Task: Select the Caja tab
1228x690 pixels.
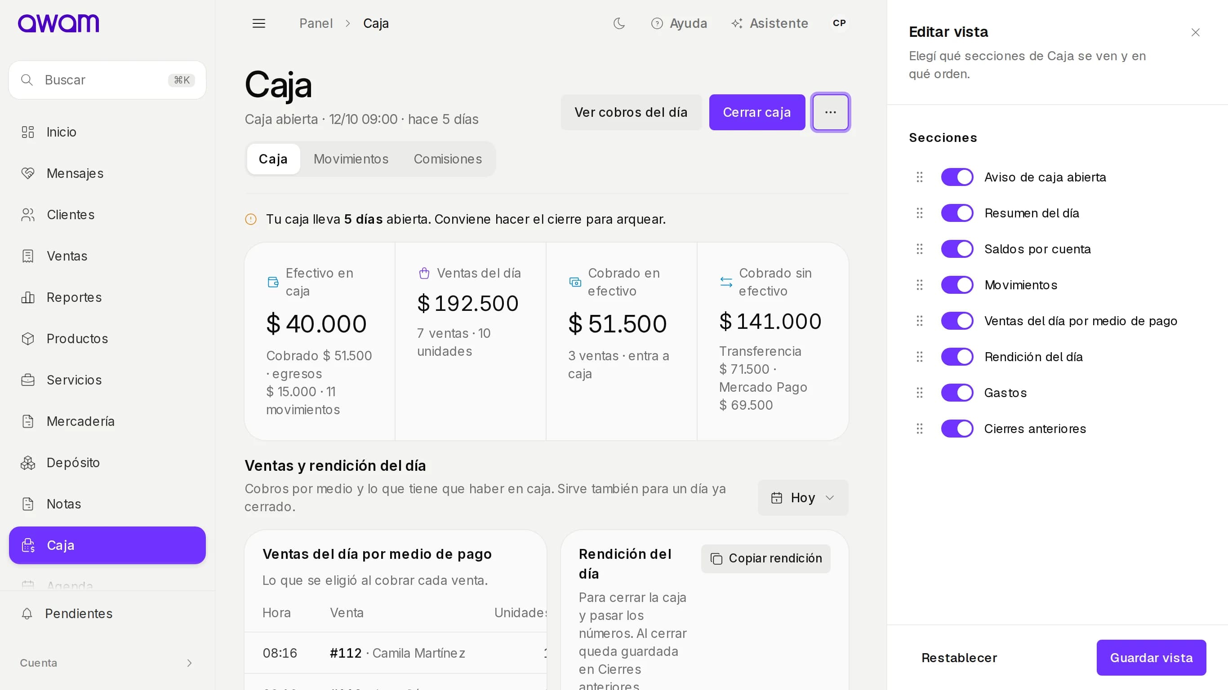Action: [x=273, y=159]
